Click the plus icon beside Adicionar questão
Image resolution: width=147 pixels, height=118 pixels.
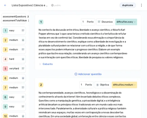(x=76, y=74)
